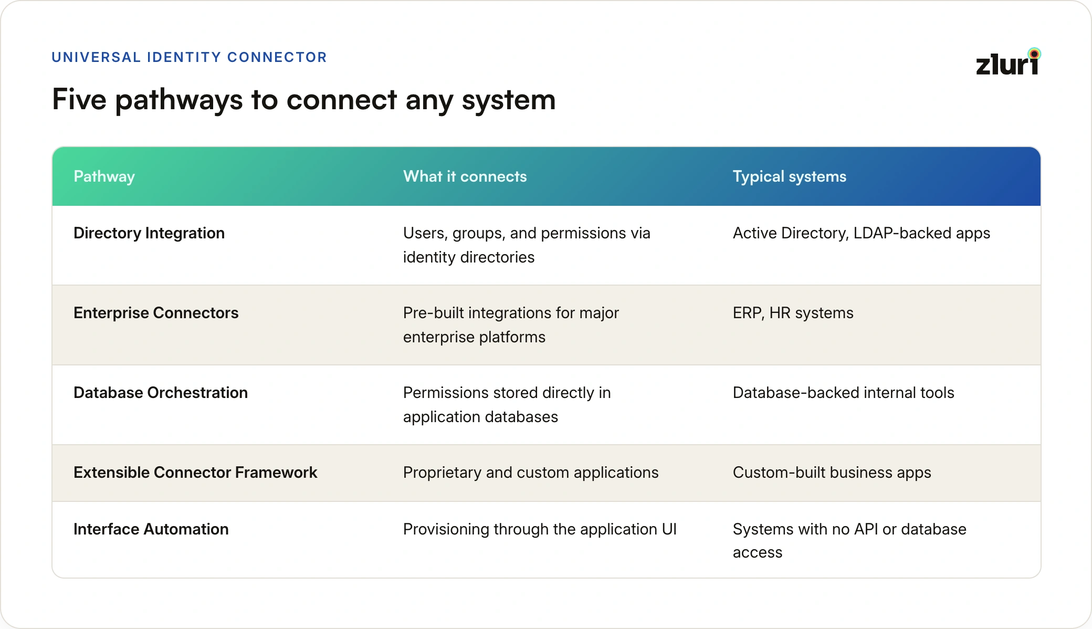
Task: Click the 'ERP, HR systems' cell
Action: [793, 313]
